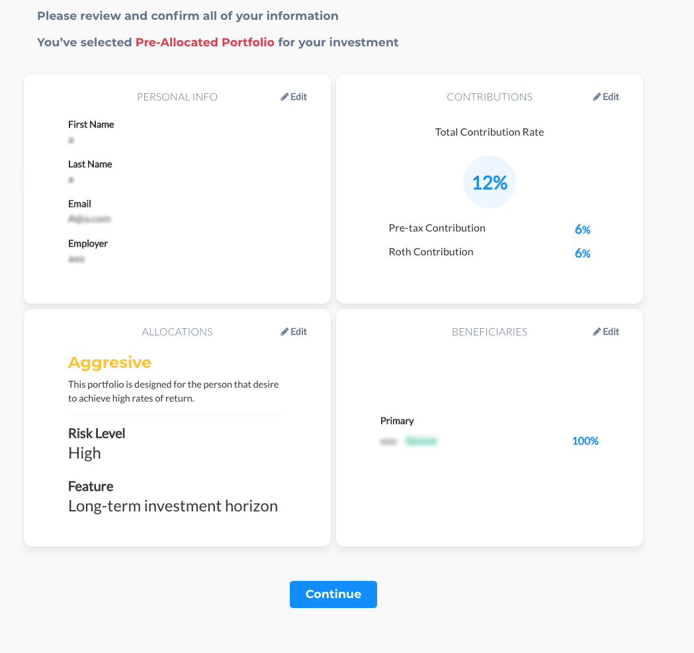Select the Roth Contribution 6% value
694x653 pixels.
pos(582,253)
